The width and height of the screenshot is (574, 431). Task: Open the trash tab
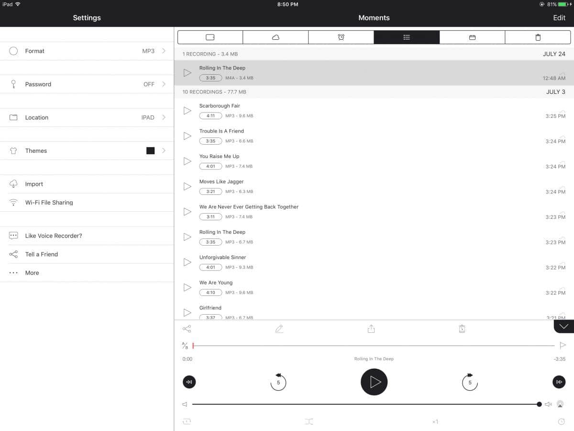pyautogui.click(x=538, y=37)
